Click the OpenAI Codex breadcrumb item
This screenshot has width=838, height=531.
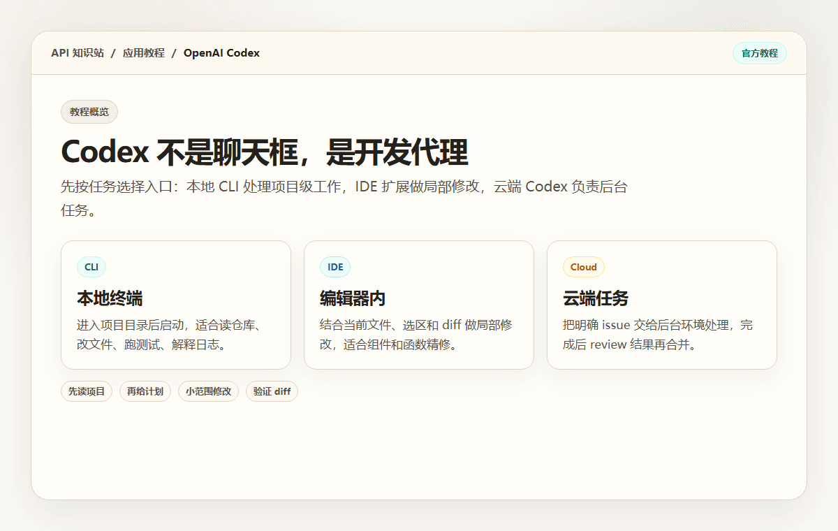coord(221,53)
